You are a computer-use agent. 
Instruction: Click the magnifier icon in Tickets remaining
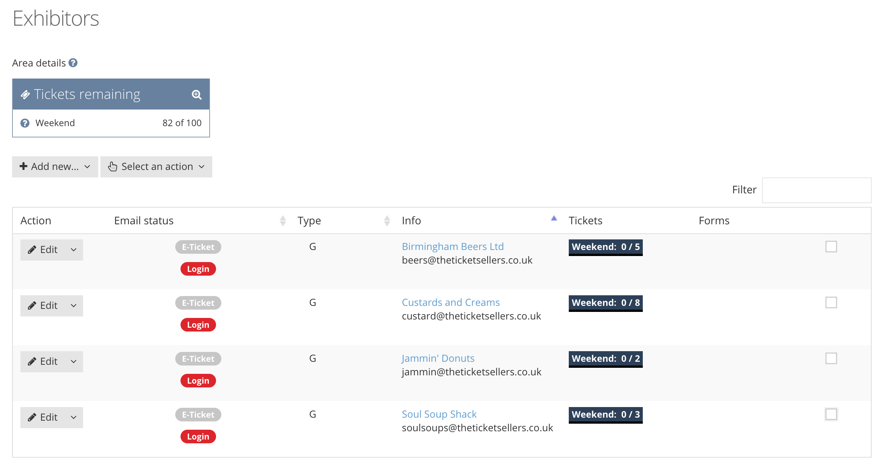click(196, 94)
